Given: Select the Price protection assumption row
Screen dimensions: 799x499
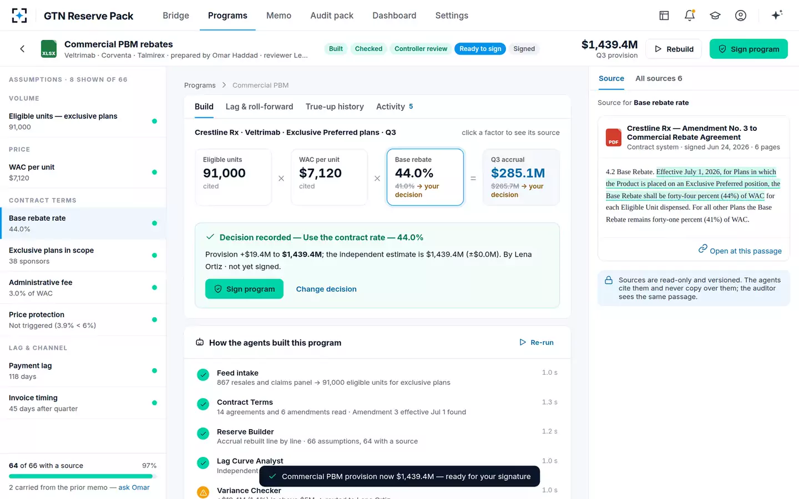Looking at the screenshot, I should click(83, 320).
